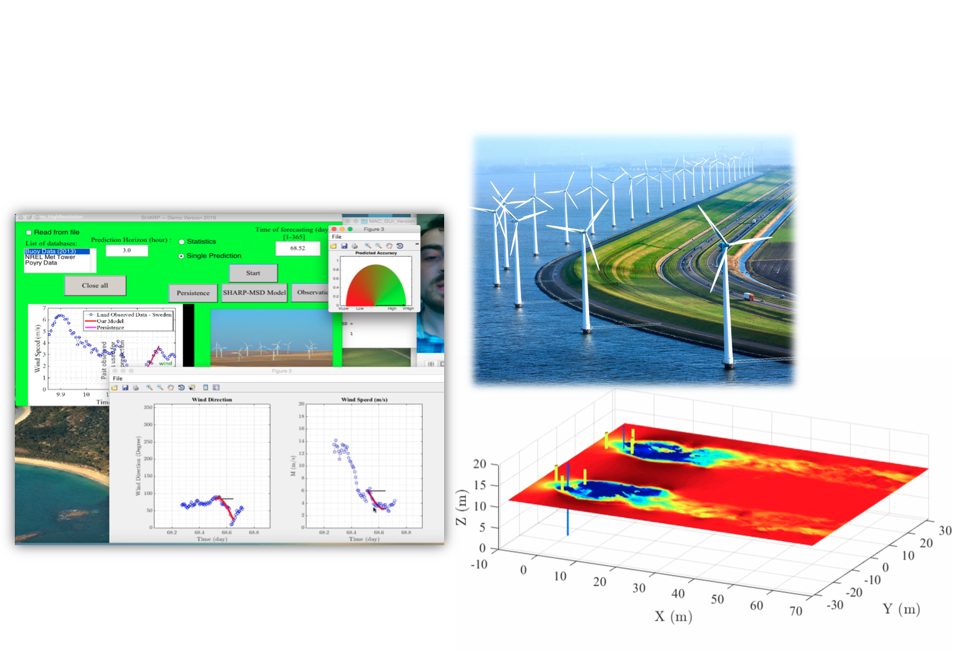Click the Wind Speed (m/s) plot in Figure 2

tap(364, 466)
